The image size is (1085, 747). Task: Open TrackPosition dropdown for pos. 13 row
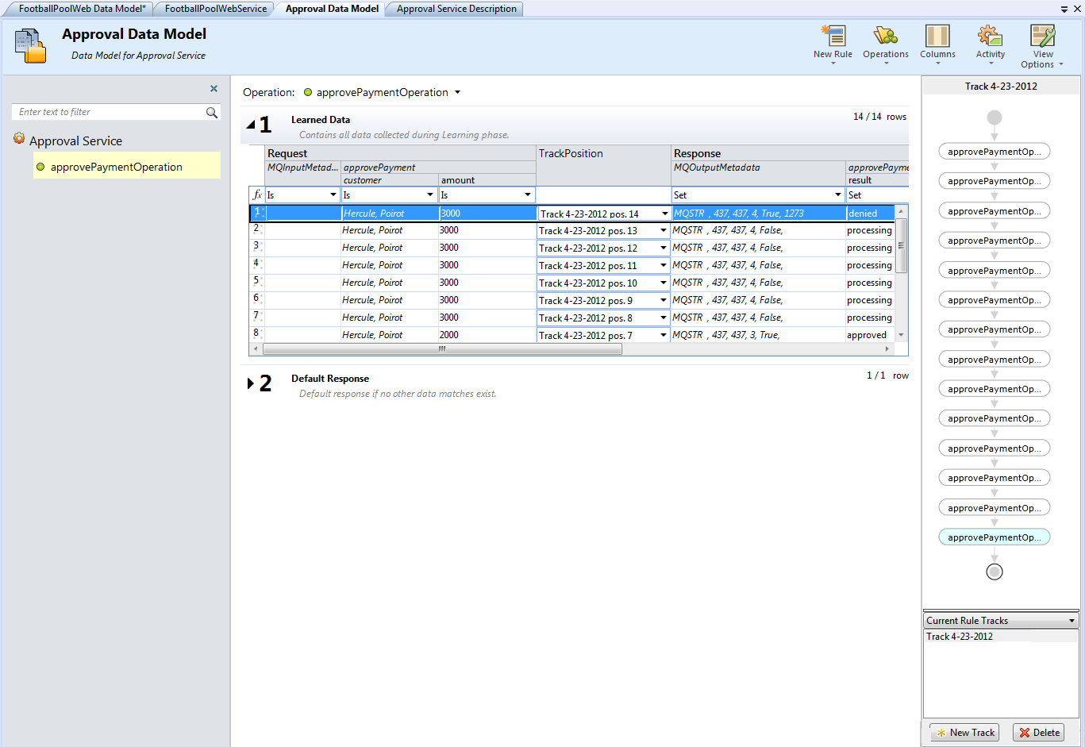[x=664, y=231]
